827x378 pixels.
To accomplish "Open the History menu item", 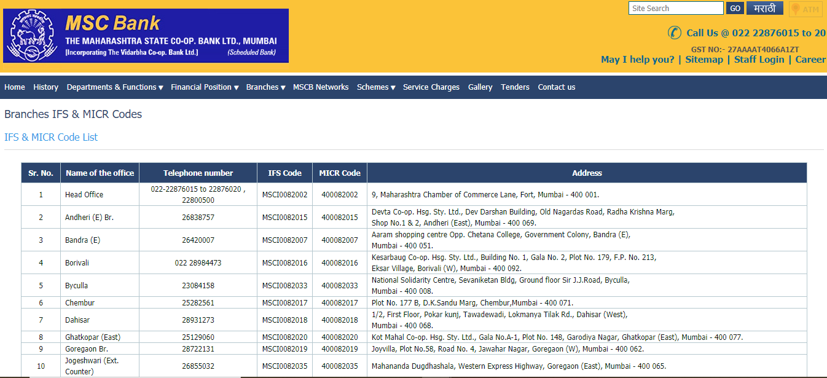I will coord(46,87).
